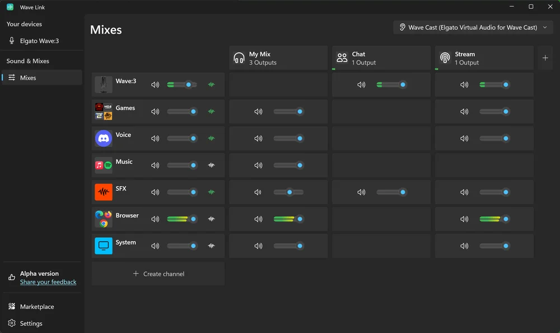Open the Share your feedback link

(x=48, y=282)
